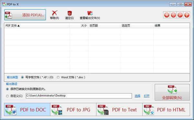Open output folder via 查看输出文件(V)
The width and height of the screenshot is (194, 120).
90,15
